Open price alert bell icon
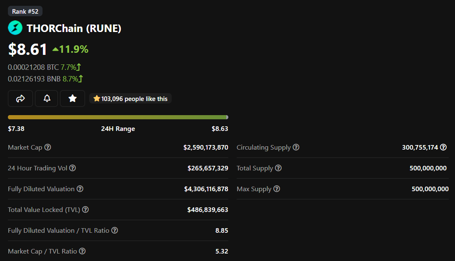 (47, 98)
